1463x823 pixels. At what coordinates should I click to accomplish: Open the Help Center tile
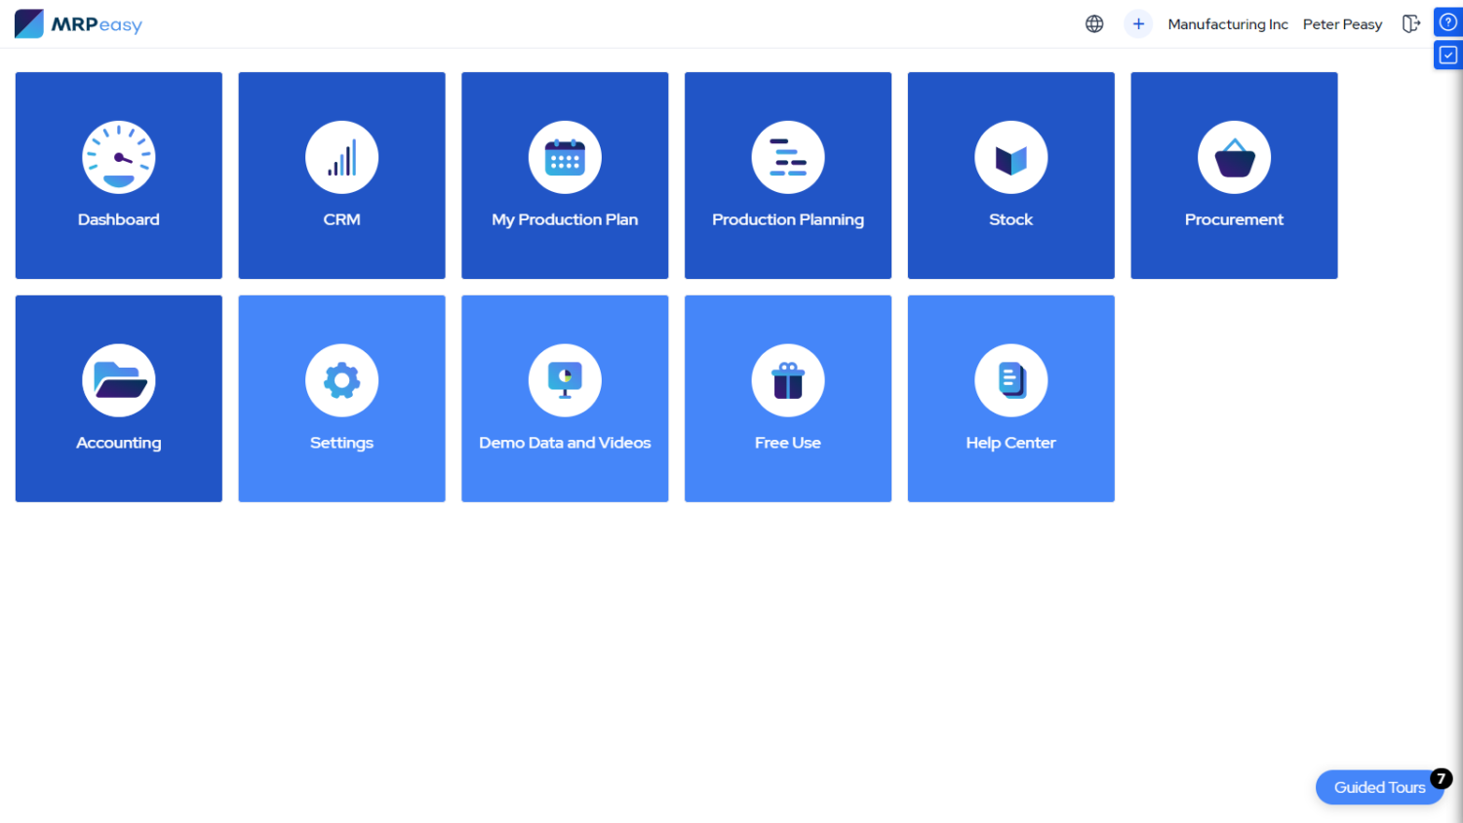(1010, 398)
